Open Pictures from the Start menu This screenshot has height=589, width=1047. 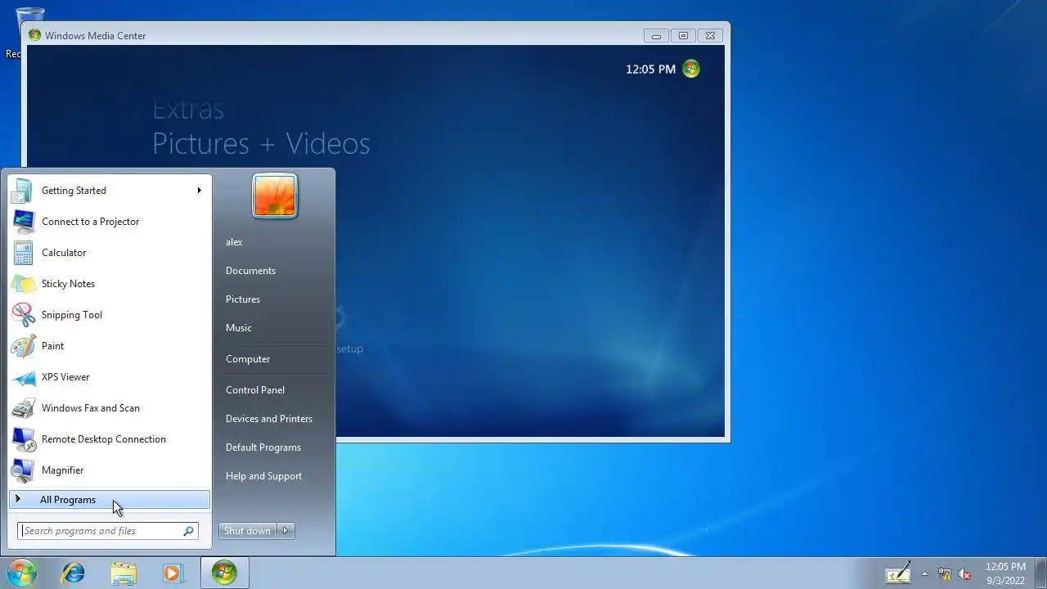(x=243, y=299)
